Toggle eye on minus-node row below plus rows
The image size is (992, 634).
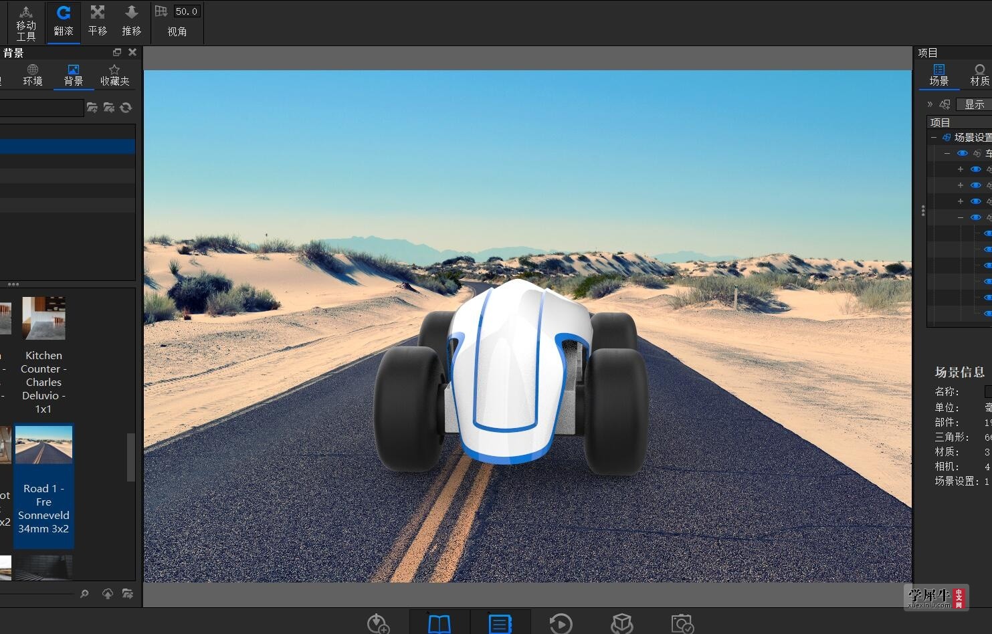pyautogui.click(x=976, y=217)
